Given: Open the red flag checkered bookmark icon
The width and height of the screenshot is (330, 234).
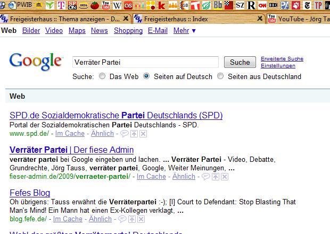Looking at the screenshot, I should pyautogui.click(x=228, y=5).
